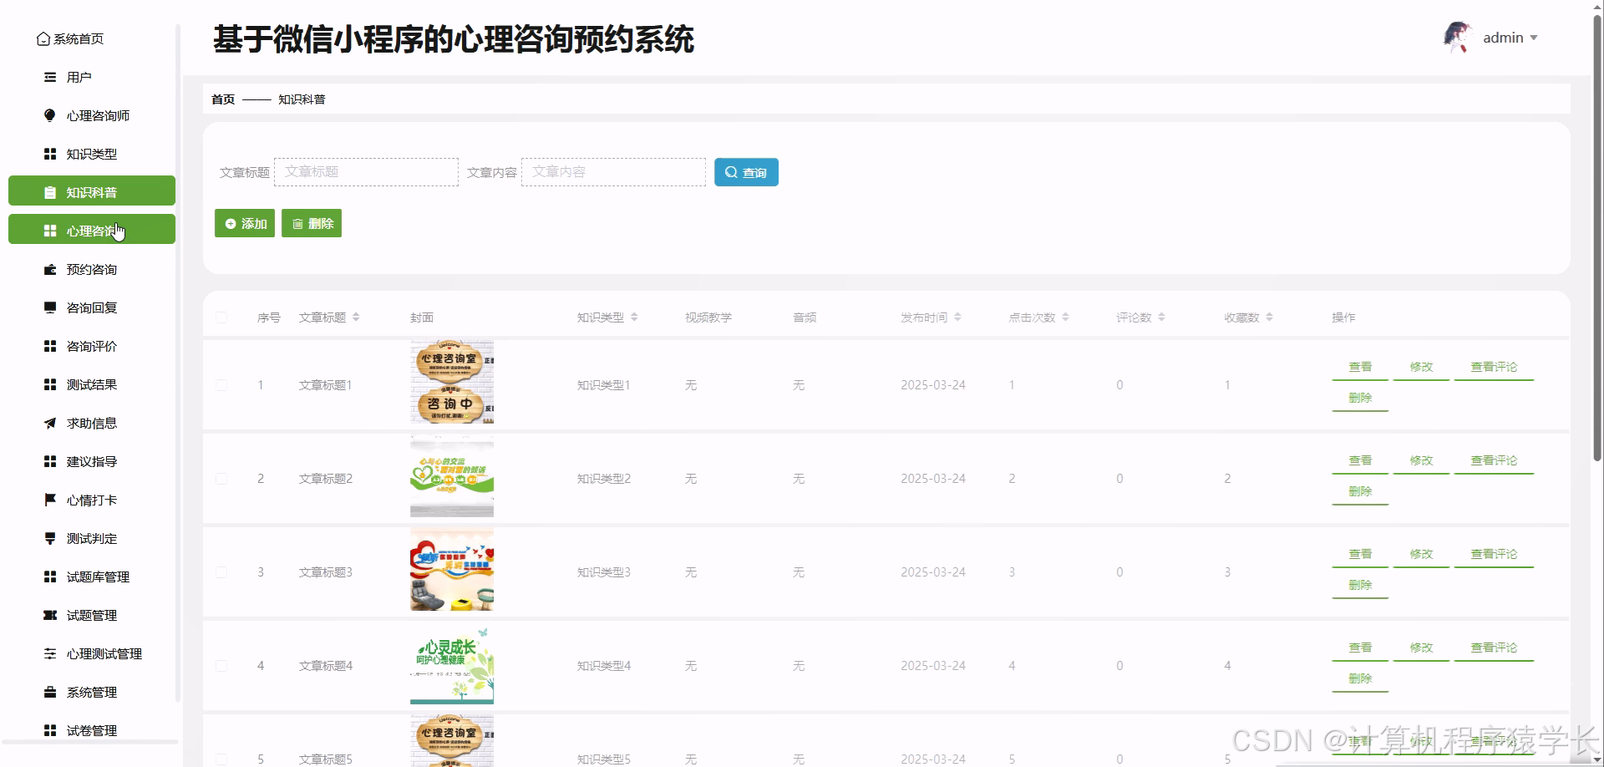This screenshot has height=767, width=1604.
Task: Click the 修改 link for 文章标题4
Action: coord(1421,647)
